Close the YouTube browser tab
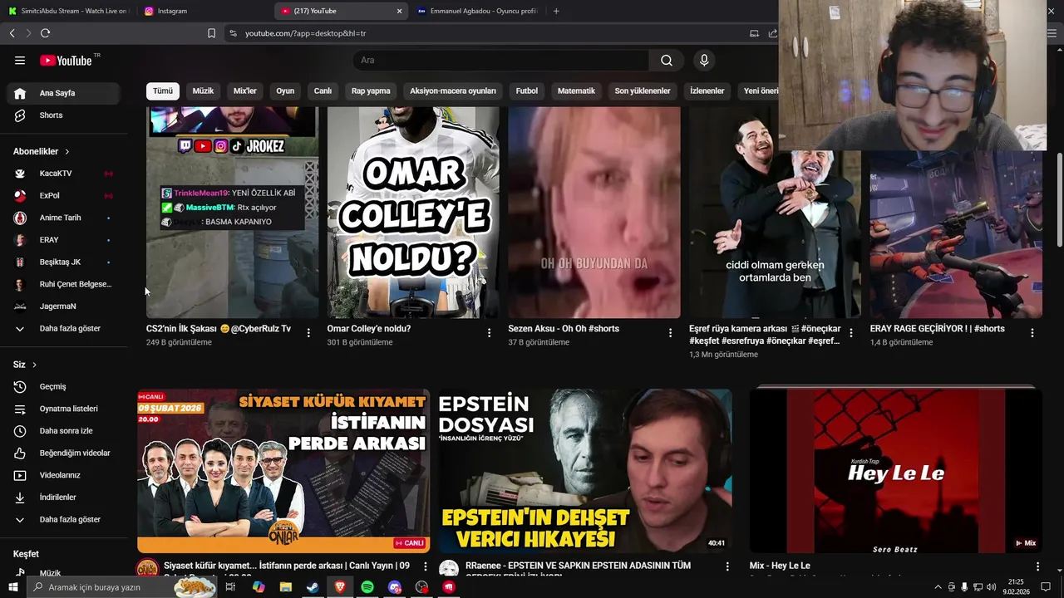 [x=399, y=11]
